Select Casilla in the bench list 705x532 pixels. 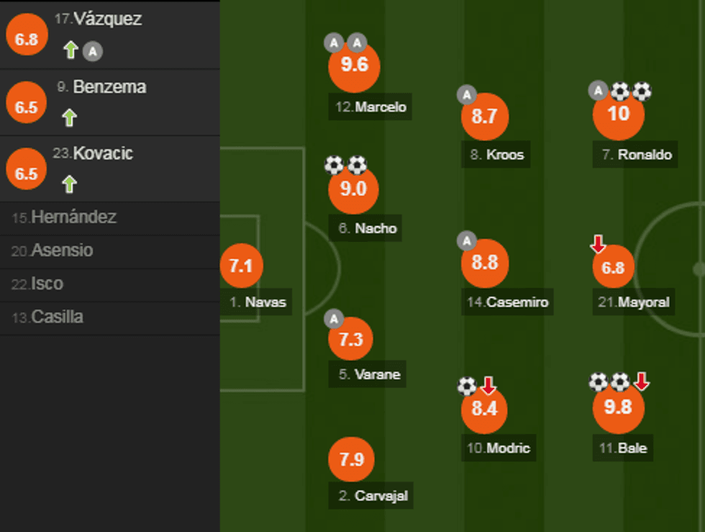click(x=47, y=317)
